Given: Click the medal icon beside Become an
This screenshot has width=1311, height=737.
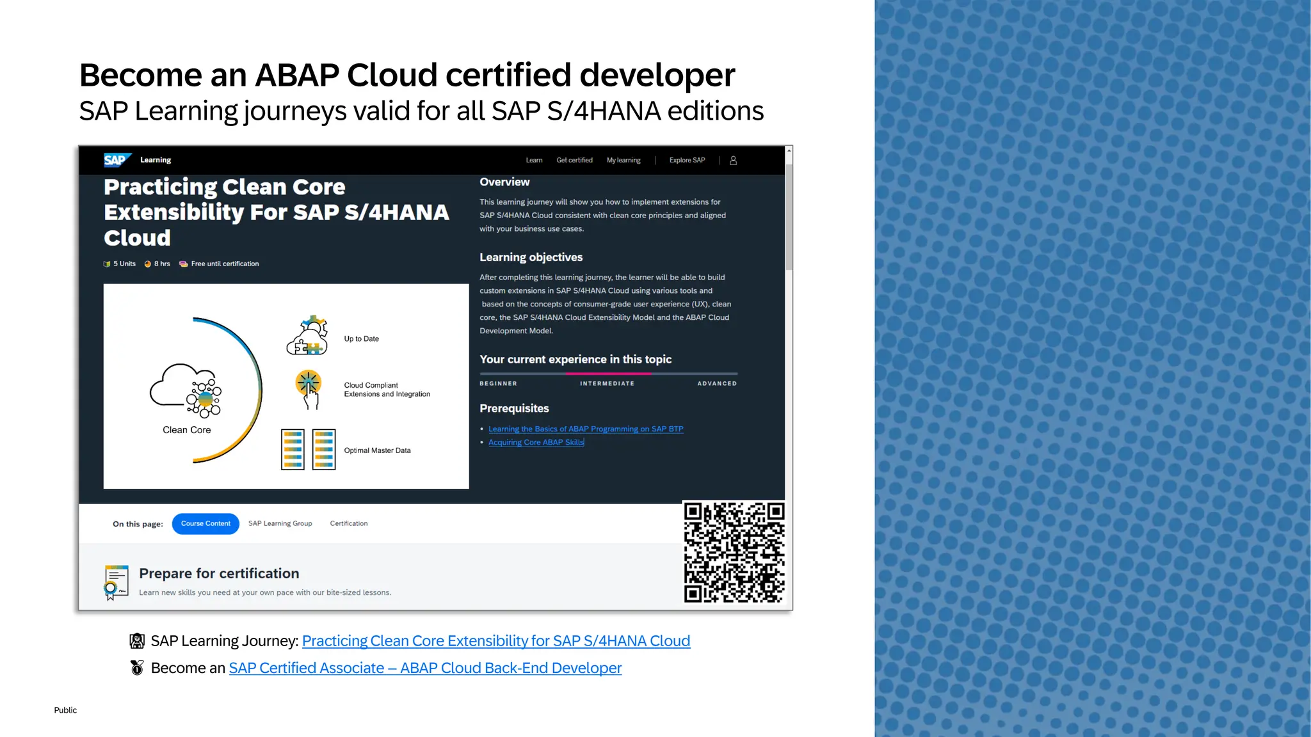Looking at the screenshot, I should click(137, 668).
